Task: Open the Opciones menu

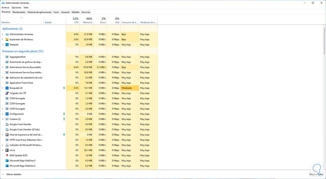Action: [x=16, y=8]
